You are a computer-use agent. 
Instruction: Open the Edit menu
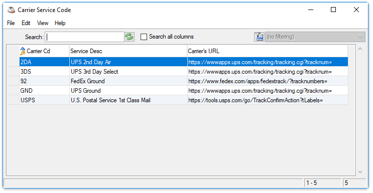(26, 23)
